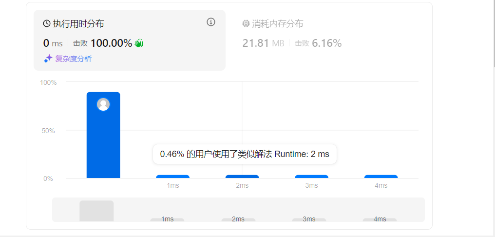Click the 1ms bar in the chart

[x=172, y=177]
